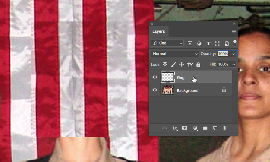Click the shape layer filter icon
Image resolution: width=270 pixels, height=162 pixels.
tap(217, 43)
